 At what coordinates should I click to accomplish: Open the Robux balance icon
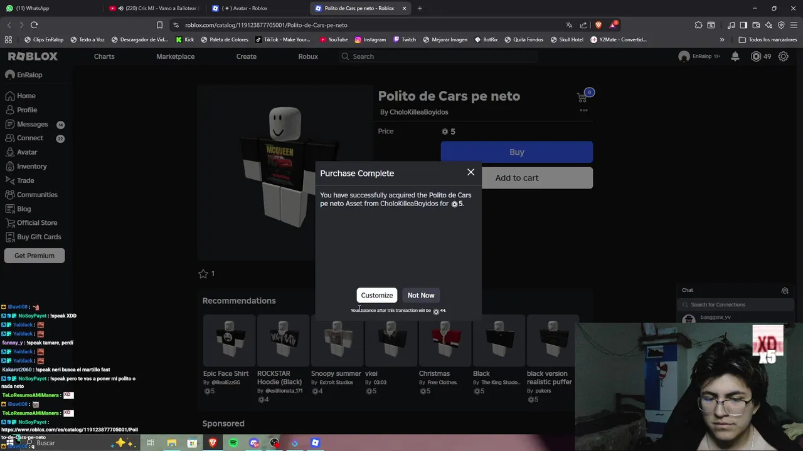[x=756, y=56]
